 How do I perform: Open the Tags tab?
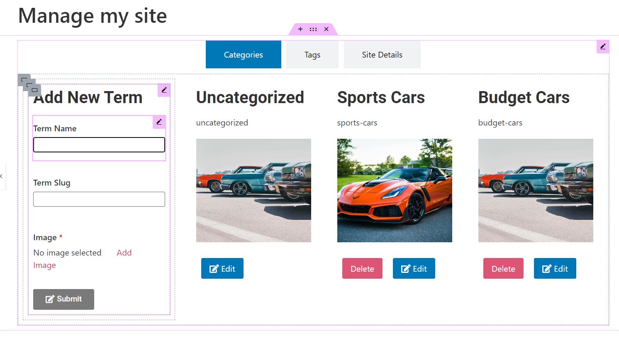tap(312, 55)
